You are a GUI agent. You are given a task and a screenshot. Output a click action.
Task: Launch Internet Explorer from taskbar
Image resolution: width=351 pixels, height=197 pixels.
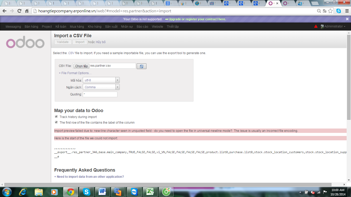[x=23, y=192]
